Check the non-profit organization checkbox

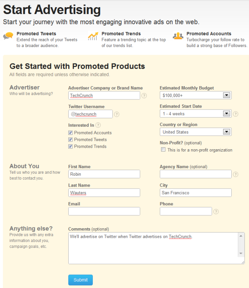pos(163,150)
